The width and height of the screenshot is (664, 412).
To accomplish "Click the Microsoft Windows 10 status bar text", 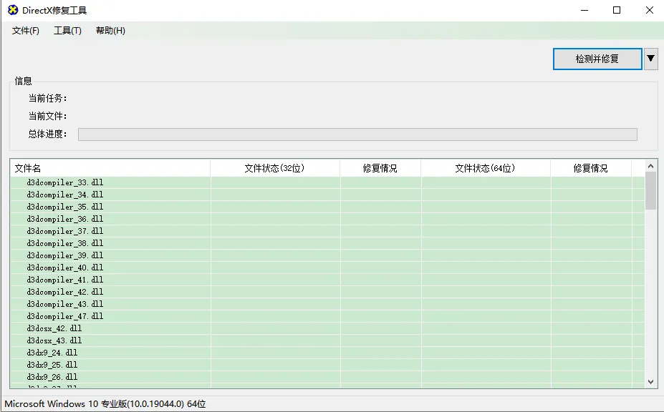I will tap(105, 404).
